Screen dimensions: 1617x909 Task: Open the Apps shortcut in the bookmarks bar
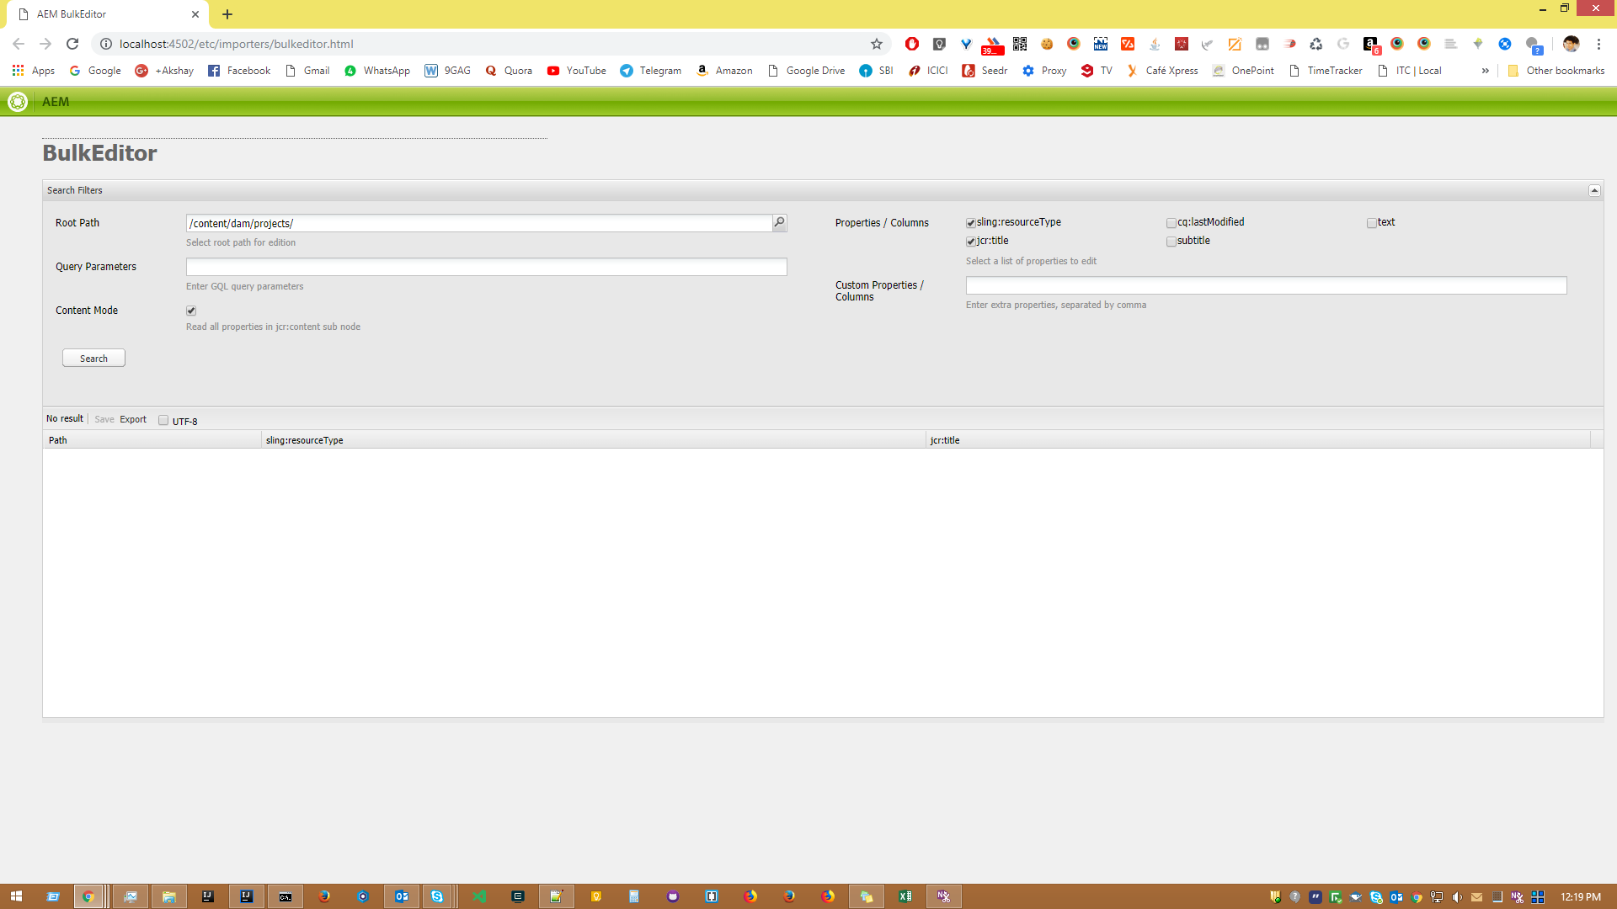[34, 71]
